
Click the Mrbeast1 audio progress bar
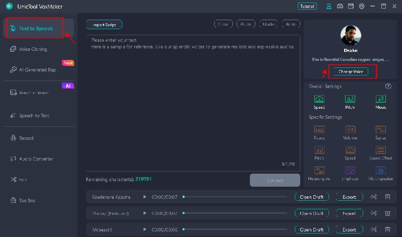click(x=235, y=229)
